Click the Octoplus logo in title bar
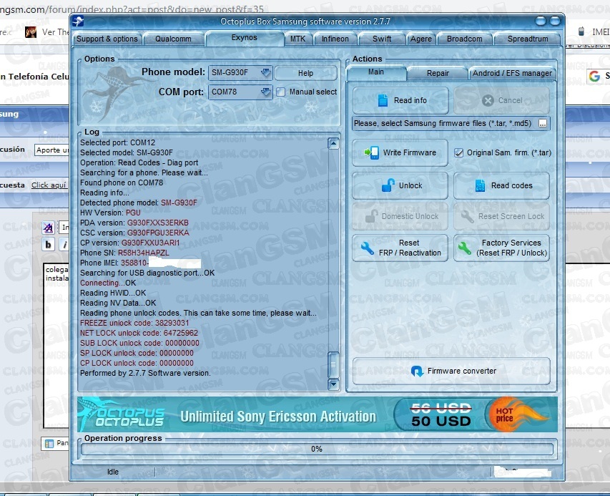Image resolution: width=610 pixels, height=496 pixels. pos(78,21)
